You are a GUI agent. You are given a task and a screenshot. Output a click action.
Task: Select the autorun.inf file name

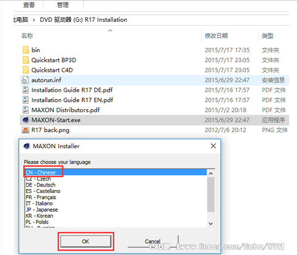tap(46, 80)
